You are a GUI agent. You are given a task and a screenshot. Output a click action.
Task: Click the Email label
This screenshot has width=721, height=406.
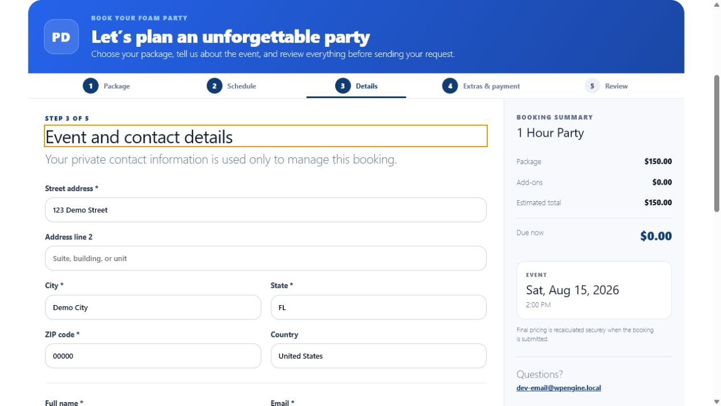click(x=283, y=403)
